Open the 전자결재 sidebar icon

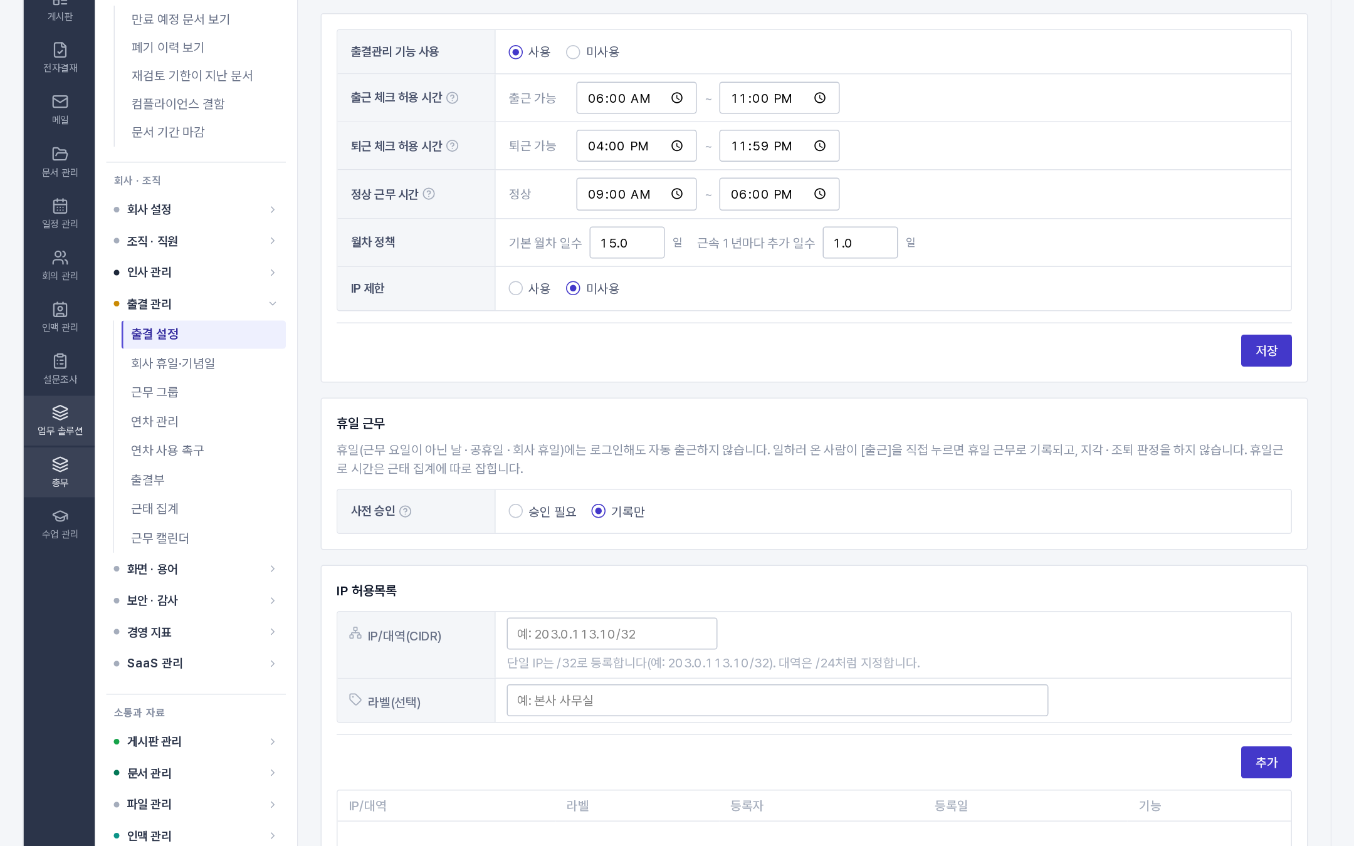pyautogui.click(x=60, y=57)
